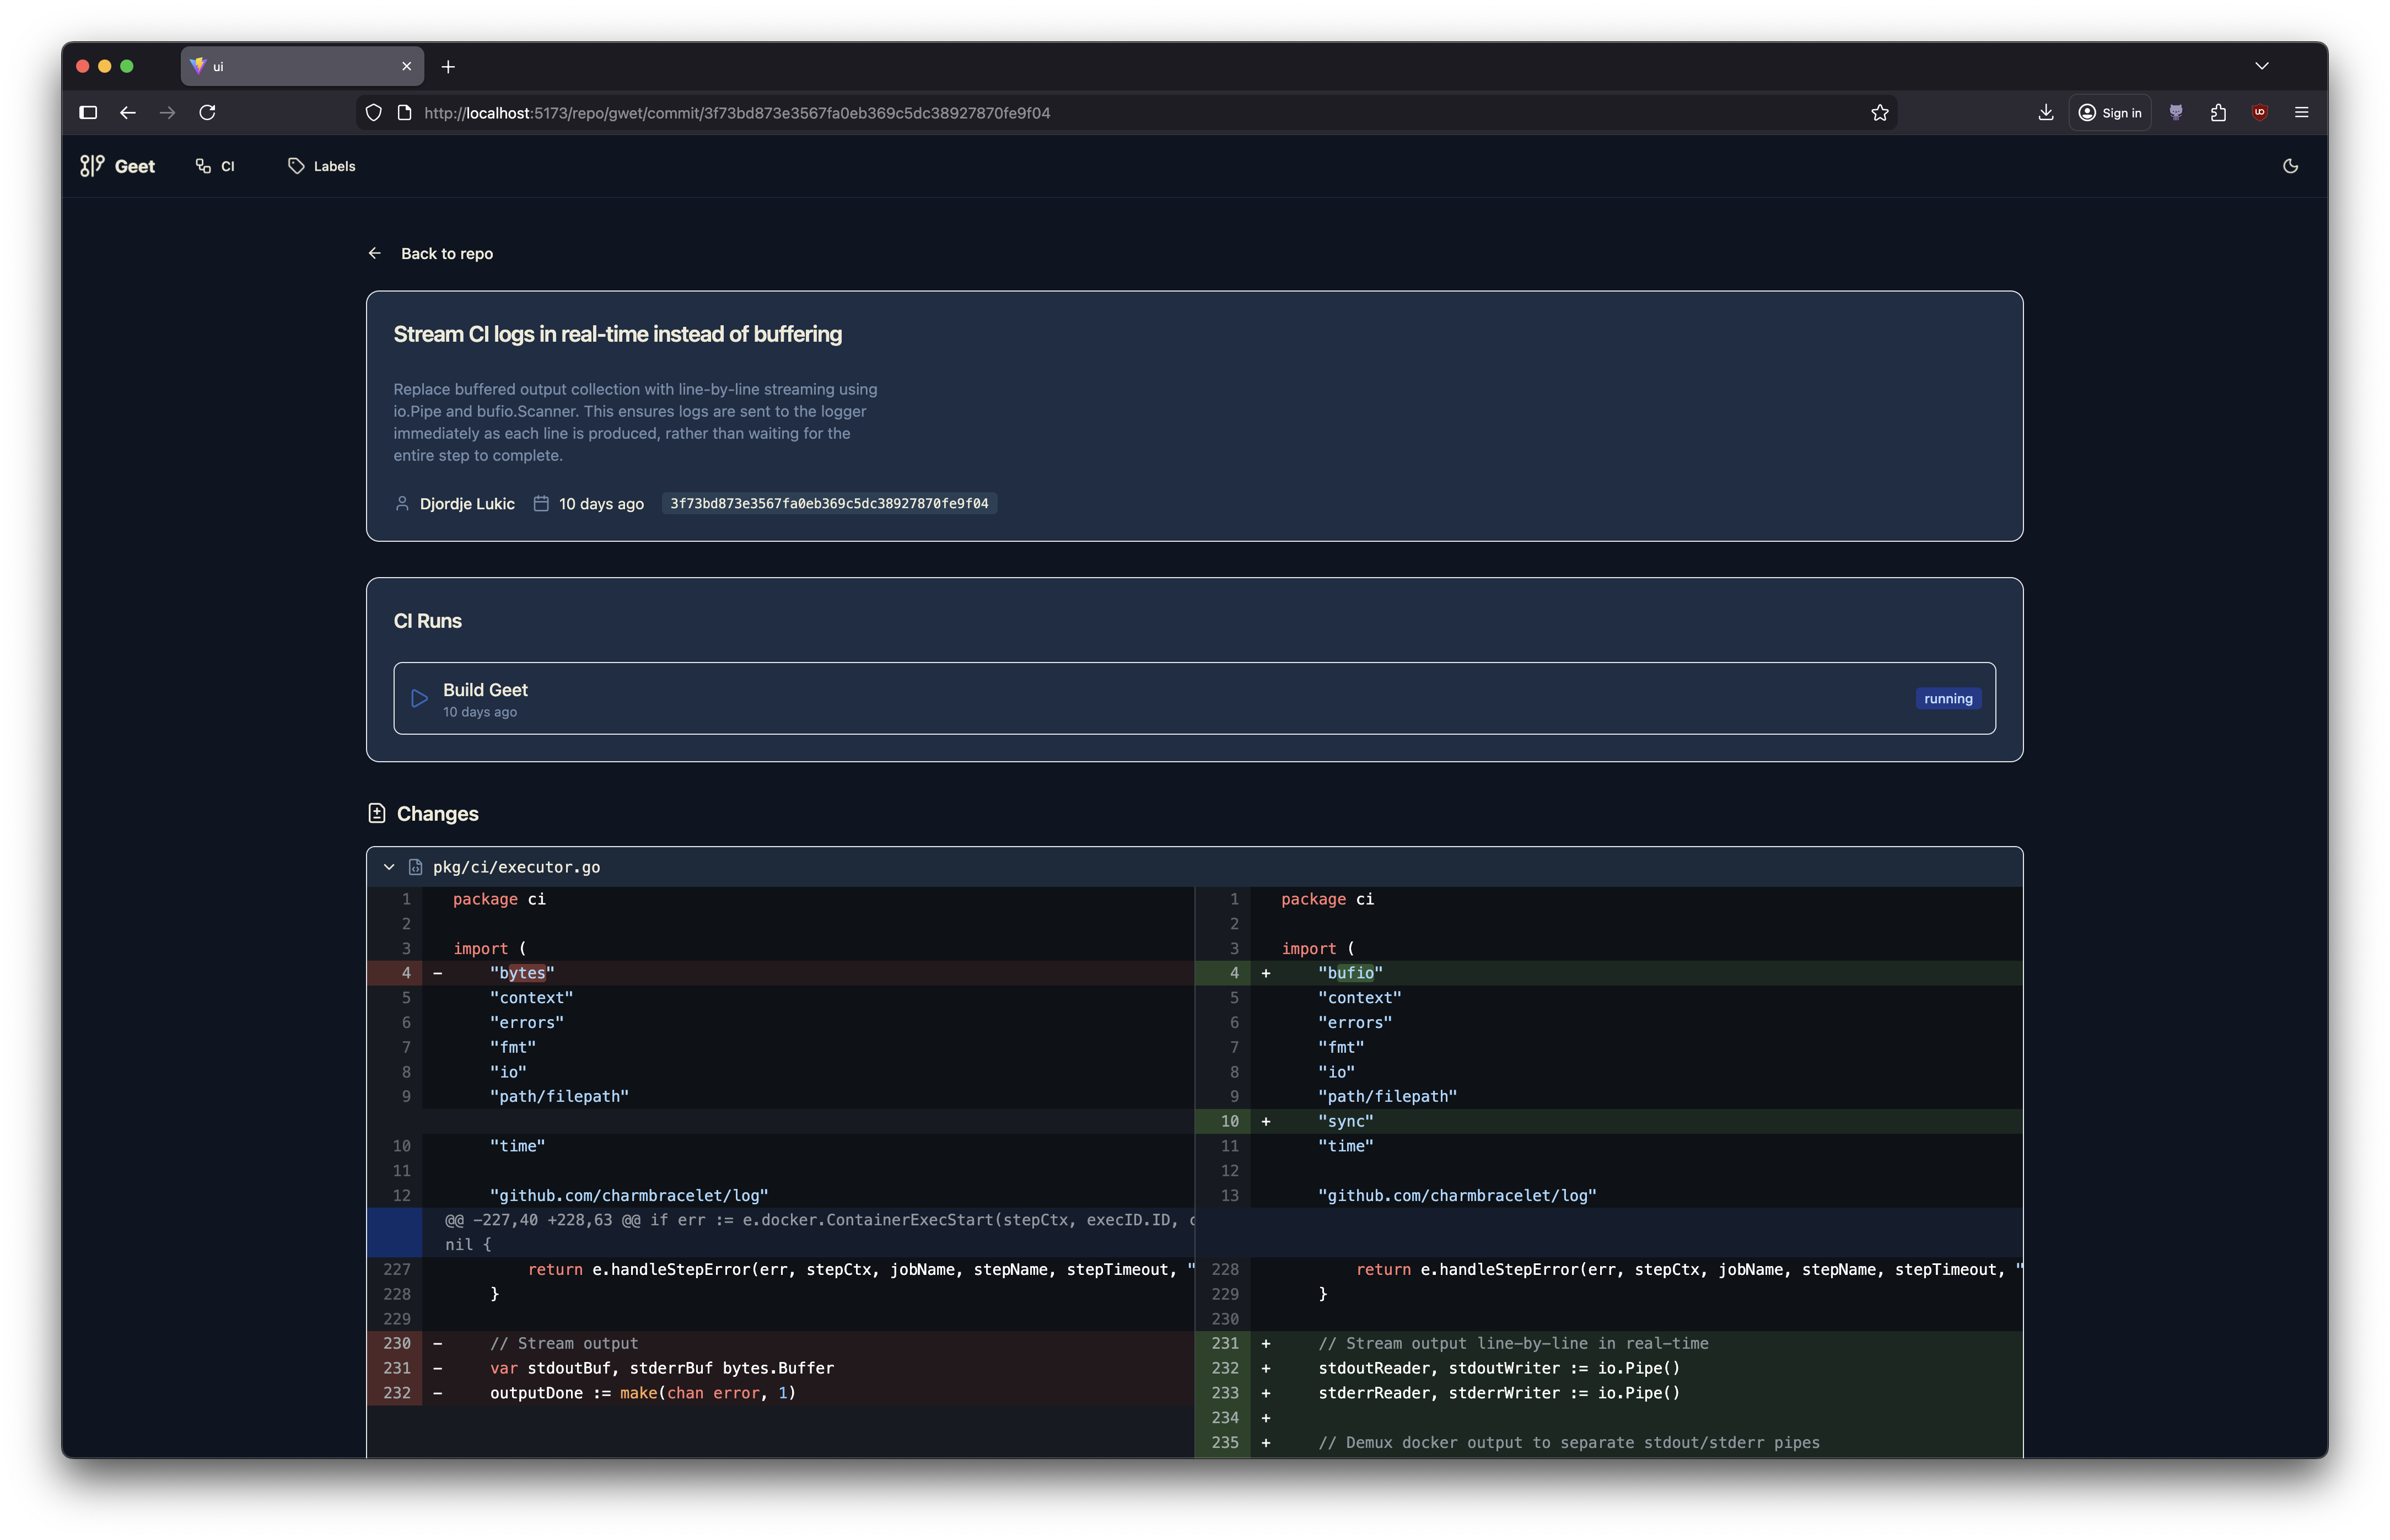This screenshot has height=1540, width=2390.
Task: Toggle dark mode moon icon
Action: click(x=2290, y=166)
